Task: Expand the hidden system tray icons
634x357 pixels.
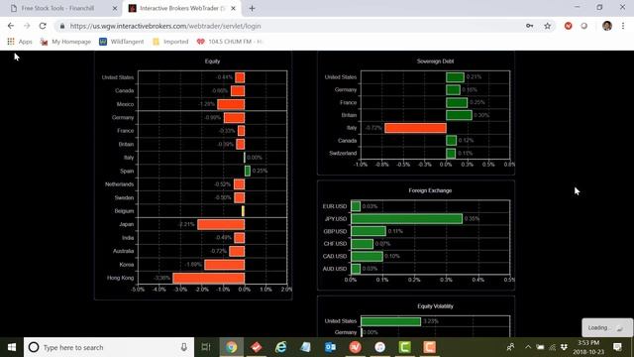Action: coord(528,347)
